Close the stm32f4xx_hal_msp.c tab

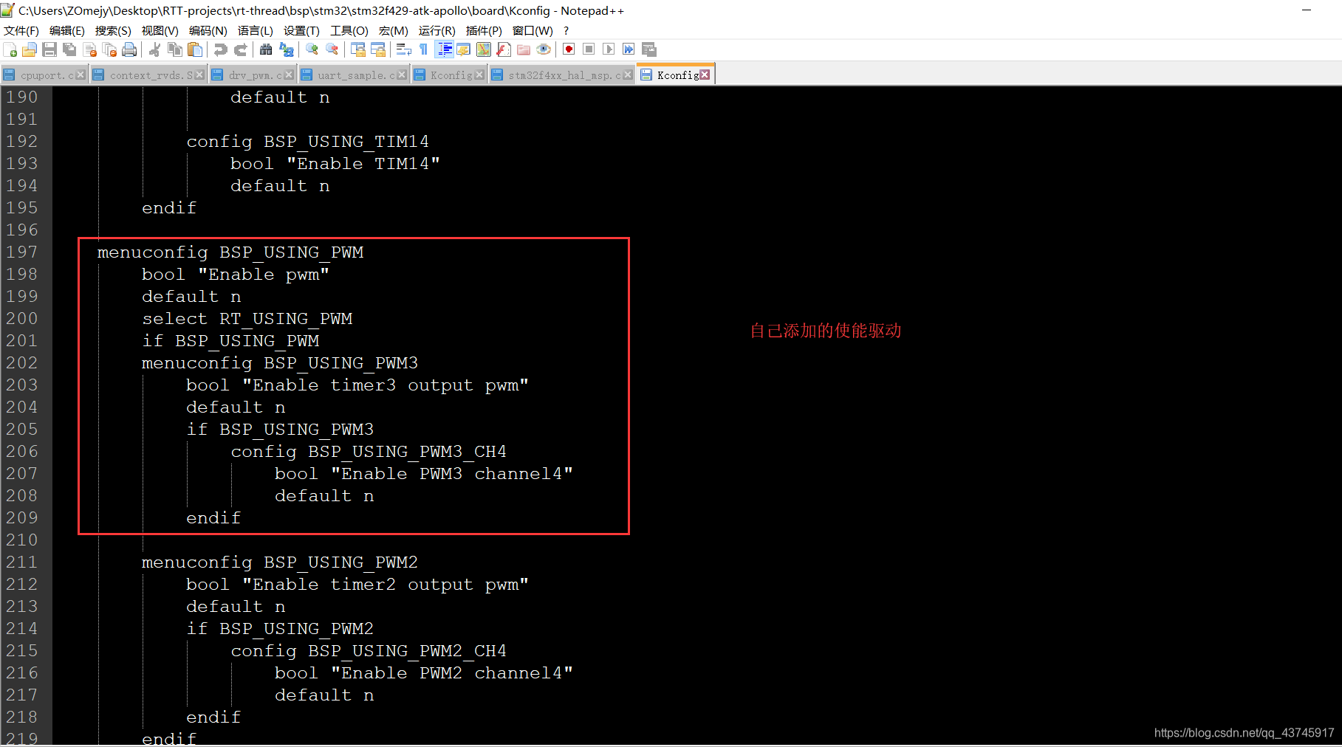coord(628,75)
